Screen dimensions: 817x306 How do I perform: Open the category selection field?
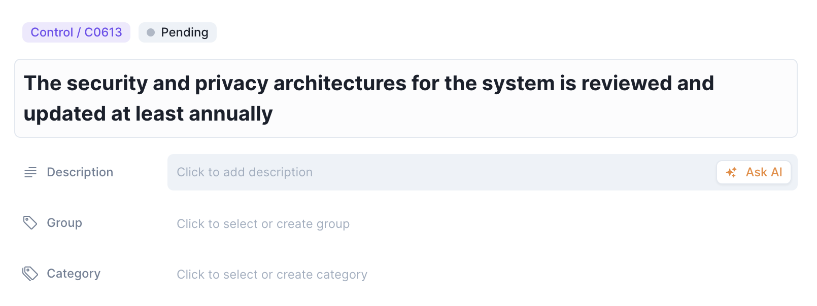[x=271, y=275]
